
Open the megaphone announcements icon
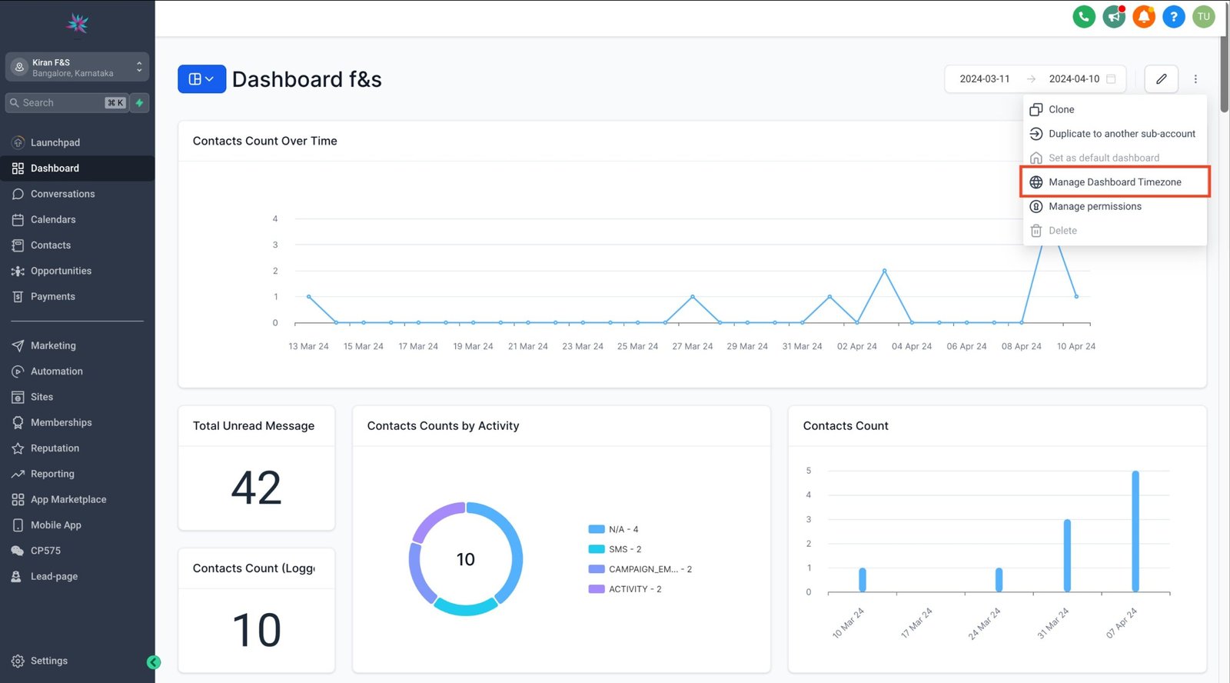point(1113,16)
